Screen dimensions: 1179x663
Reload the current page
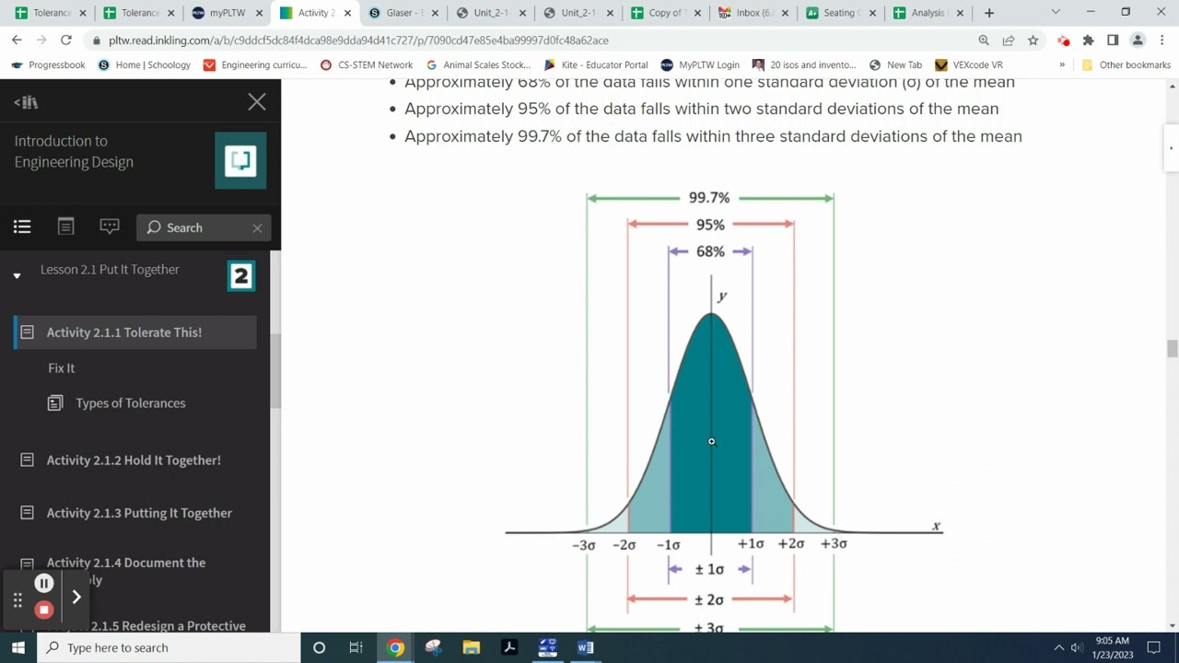point(65,41)
